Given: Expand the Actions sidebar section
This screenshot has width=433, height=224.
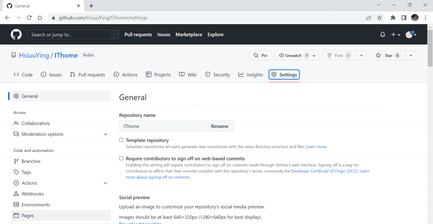Looking at the screenshot, I should tap(105, 183).
